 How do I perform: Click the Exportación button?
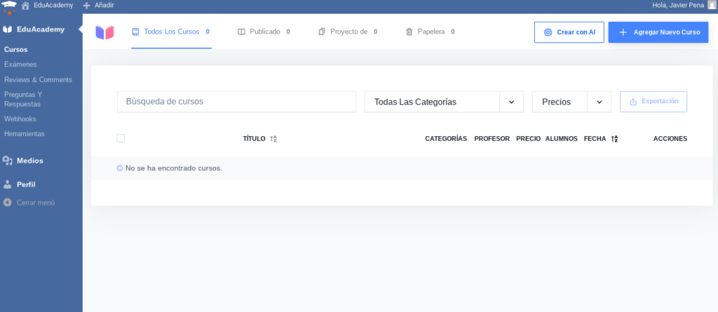click(x=653, y=102)
